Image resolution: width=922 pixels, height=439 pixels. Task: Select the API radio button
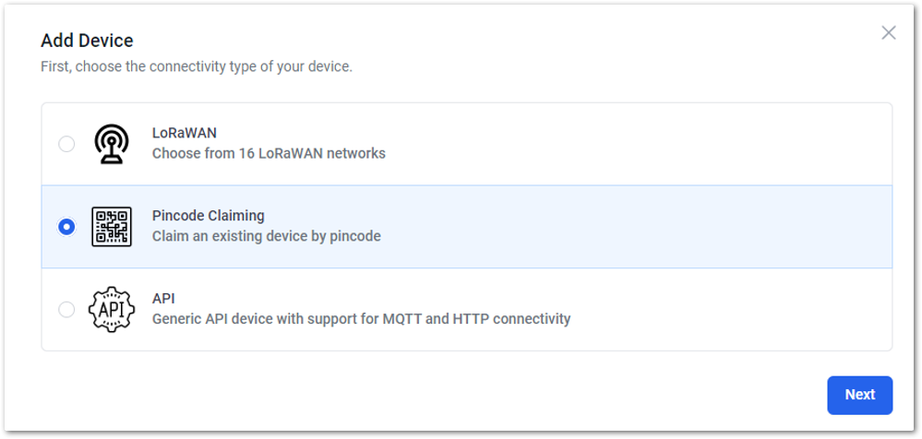tap(66, 309)
